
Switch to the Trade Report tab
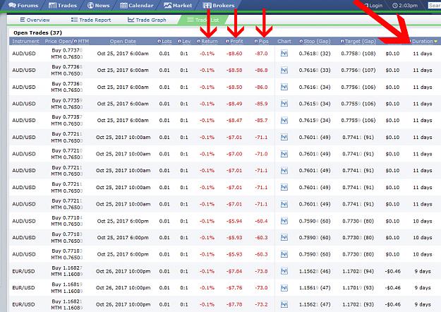(91, 20)
